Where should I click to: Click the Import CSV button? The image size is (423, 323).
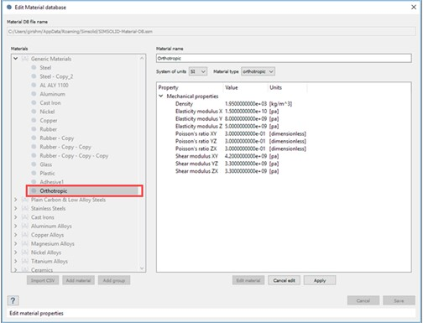coord(43,280)
